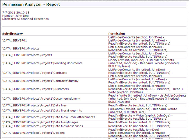The height and width of the screenshot is (139, 189).
Task: Select the Data files\Images directory cell
Action: click(x=55, y=122)
